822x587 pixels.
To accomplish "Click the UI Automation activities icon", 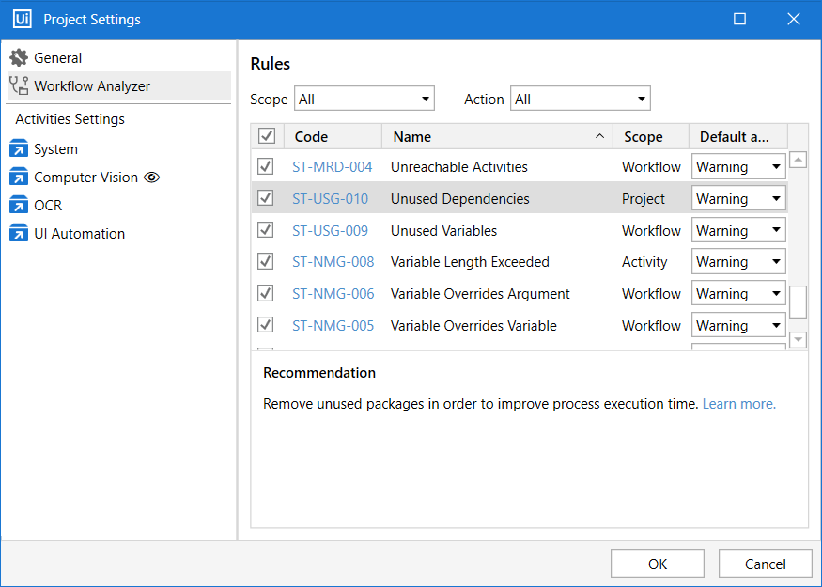I will pos(19,234).
